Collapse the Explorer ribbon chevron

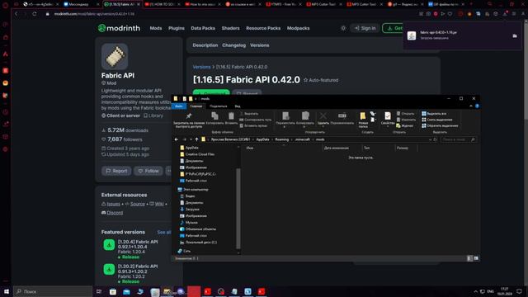471,106
